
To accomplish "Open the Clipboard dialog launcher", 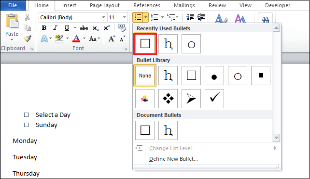I will tap(32, 49).
